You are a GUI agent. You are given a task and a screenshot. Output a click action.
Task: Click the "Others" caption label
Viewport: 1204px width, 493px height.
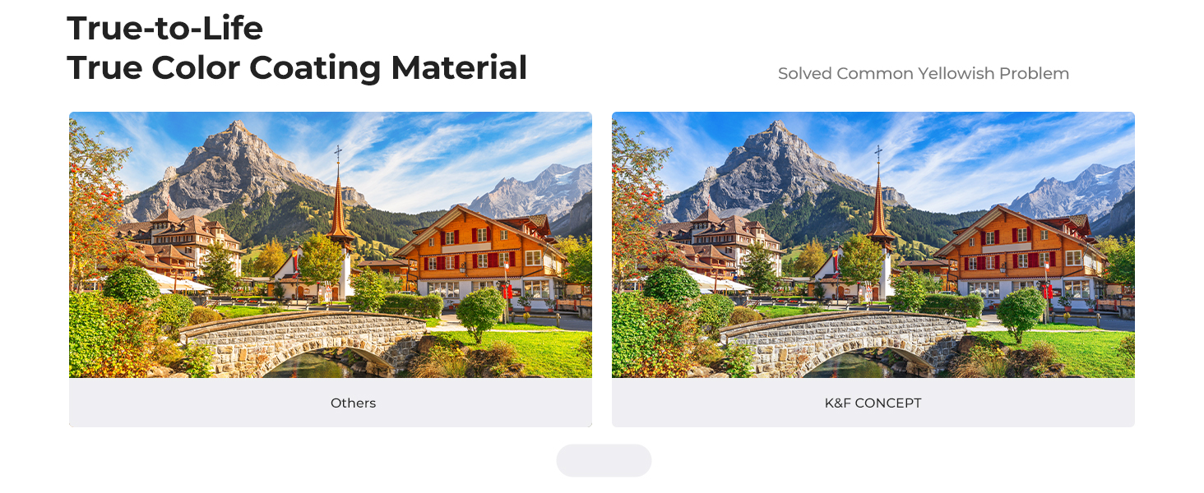coord(354,403)
